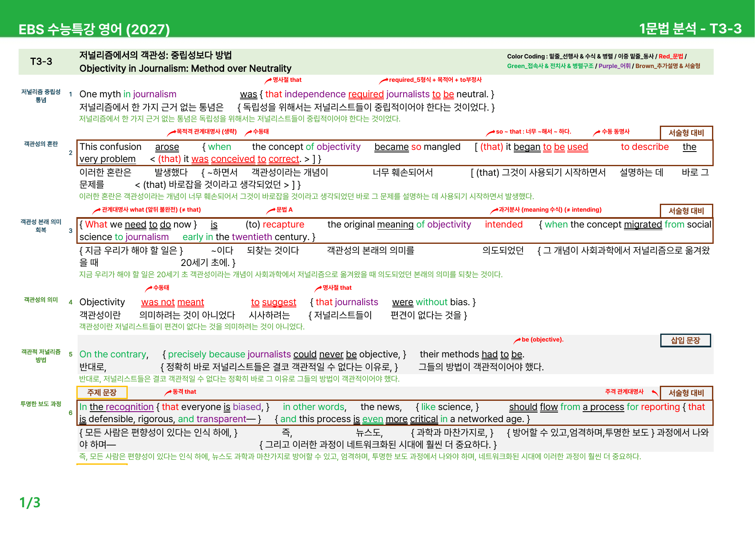Click the green translation line beginning '반대로, 저널리스트들은'
Viewport: 755px width, 534px height.
pos(239,379)
